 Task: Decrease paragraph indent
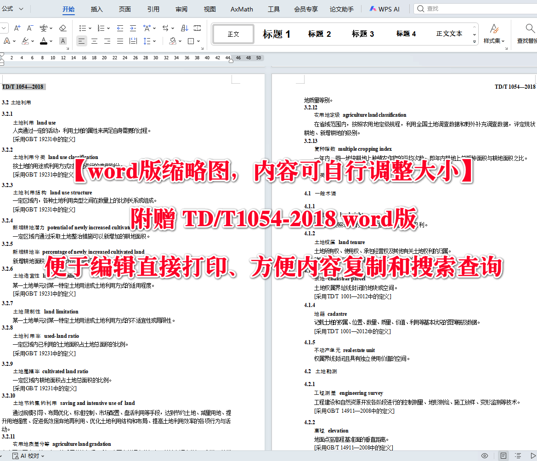tap(120, 28)
